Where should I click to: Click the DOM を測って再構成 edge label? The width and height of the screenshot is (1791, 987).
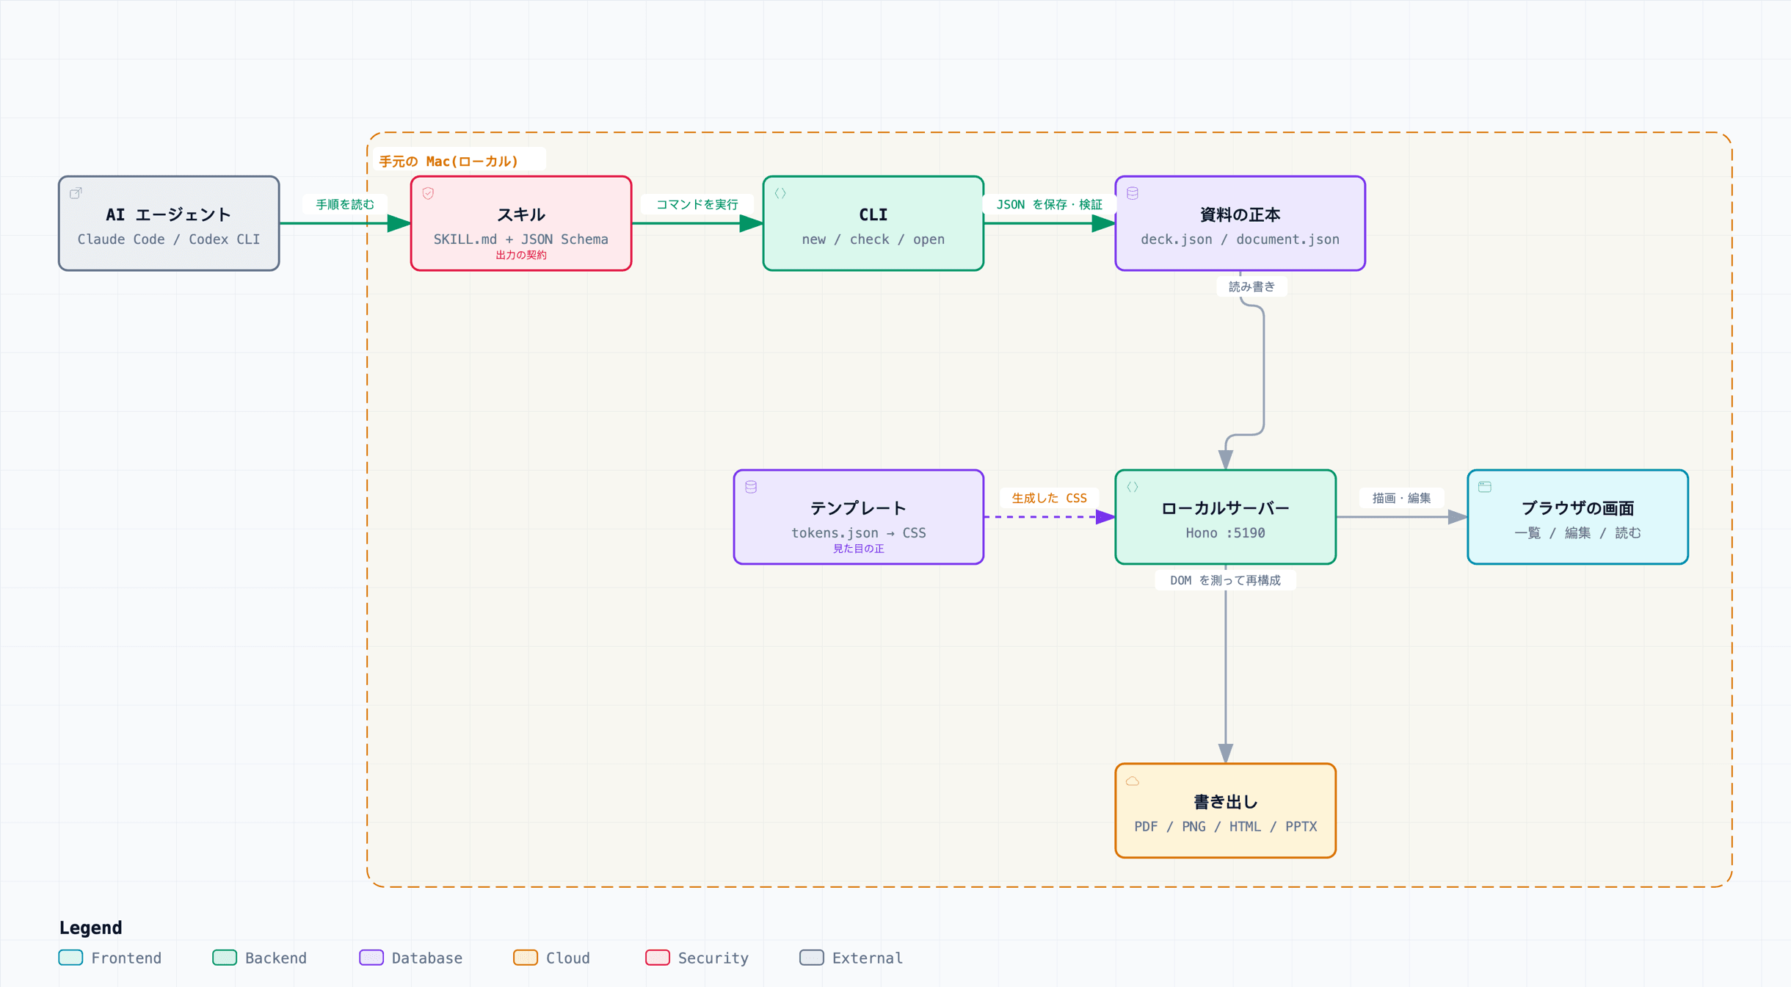[x=1226, y=580]
